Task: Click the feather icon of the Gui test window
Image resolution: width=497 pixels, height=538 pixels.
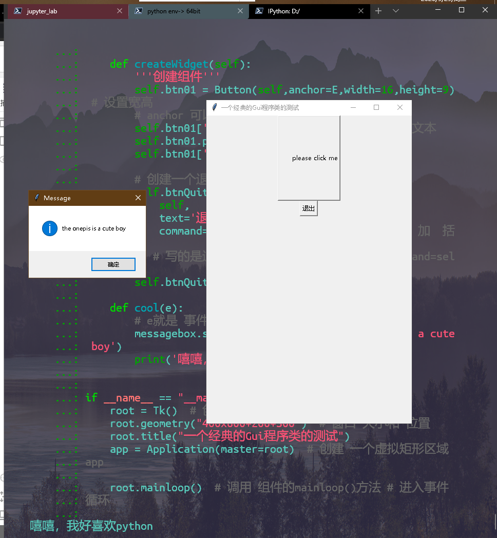Action: pos(215,107)
